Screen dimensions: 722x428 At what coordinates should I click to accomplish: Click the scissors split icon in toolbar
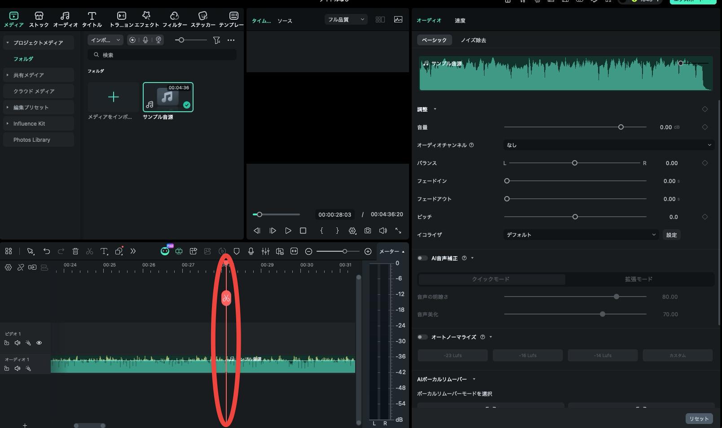(x=89, y=251)
